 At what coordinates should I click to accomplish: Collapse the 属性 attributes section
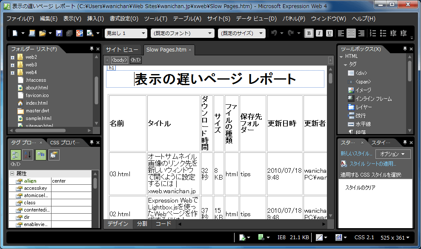click(12, 174)
